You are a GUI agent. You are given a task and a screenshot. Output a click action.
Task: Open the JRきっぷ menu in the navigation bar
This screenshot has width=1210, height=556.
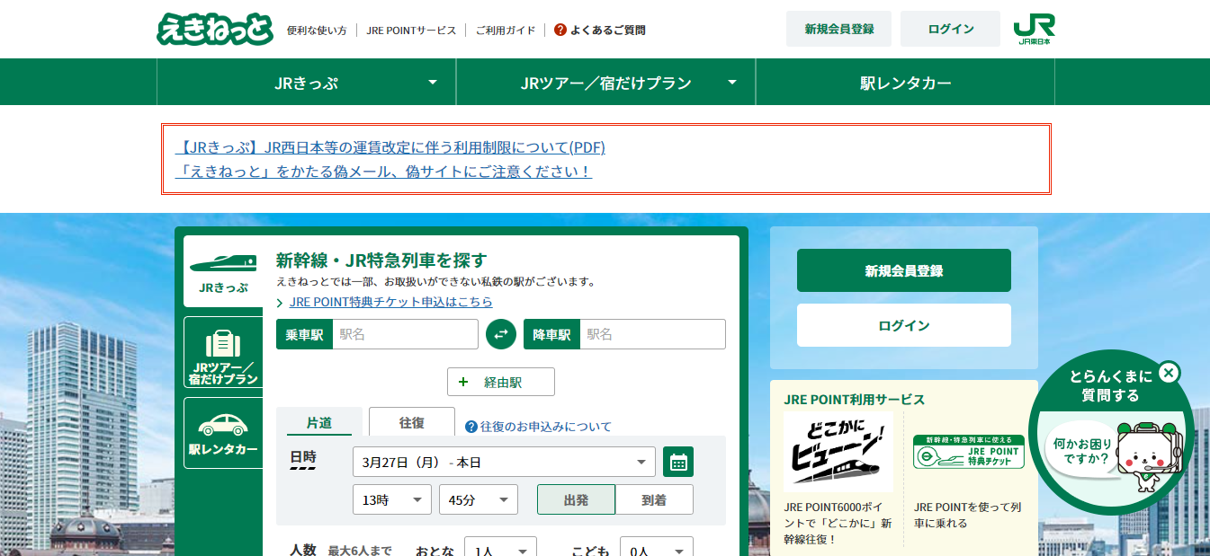(307, 82)
